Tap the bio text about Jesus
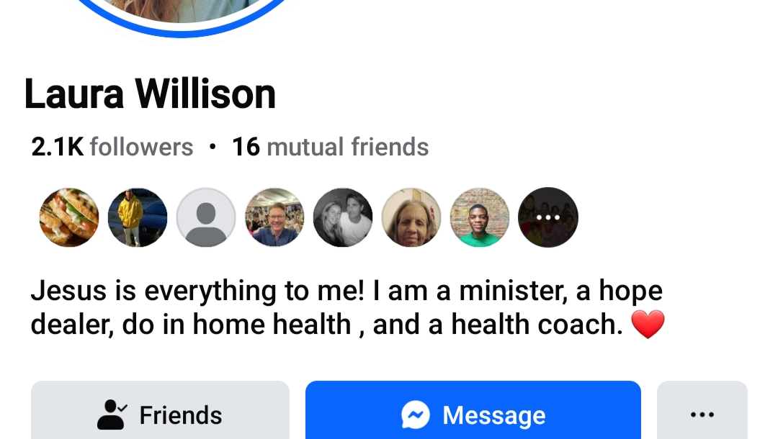Screen dimensions: 778x439 [x=347, y=307]
